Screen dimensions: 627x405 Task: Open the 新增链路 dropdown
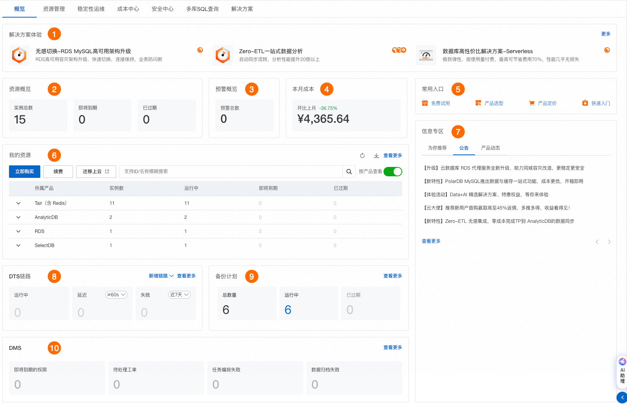point(161,276)
